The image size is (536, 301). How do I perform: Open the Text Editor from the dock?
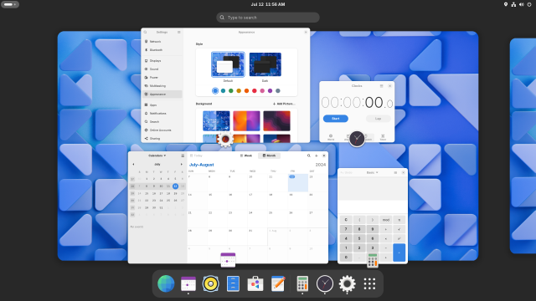click(x=278, y=283)
